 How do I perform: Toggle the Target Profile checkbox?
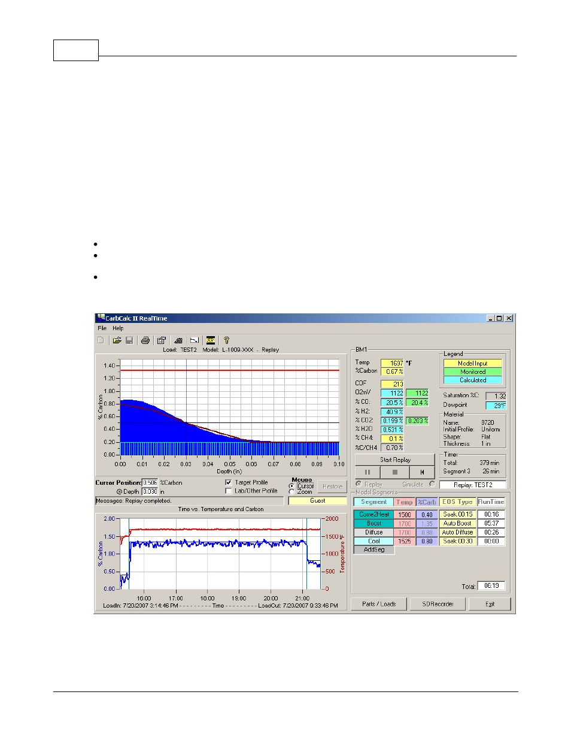click(x=229, y=482)
